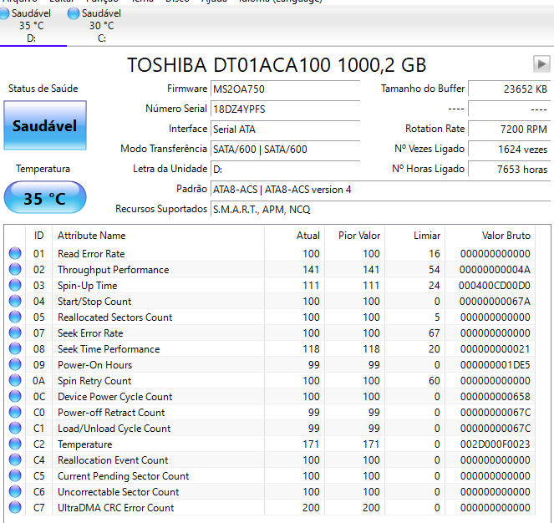Image resolution: width=554 pixels, height=523 pixels.
Task: Click the status orb for Load/Unload Cycle Count
Action: click(15, 428)
